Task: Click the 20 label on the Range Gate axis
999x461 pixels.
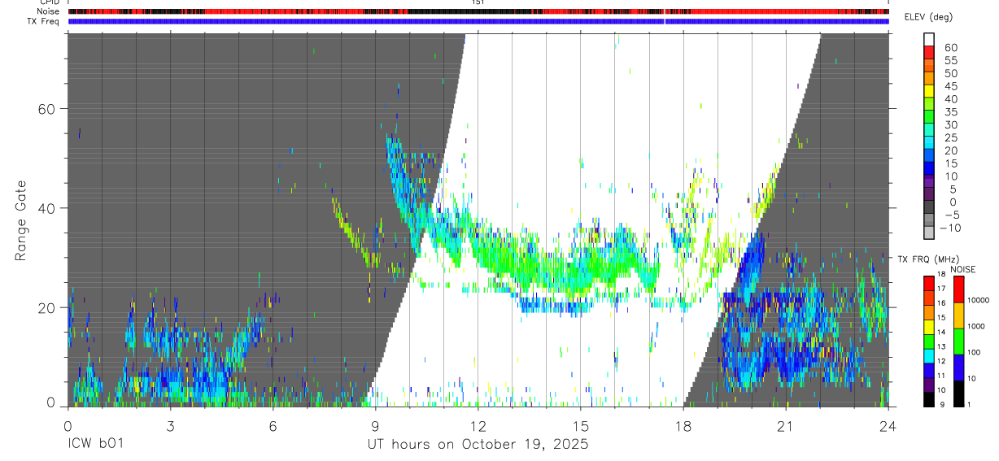Action: [x=46, y=307]
